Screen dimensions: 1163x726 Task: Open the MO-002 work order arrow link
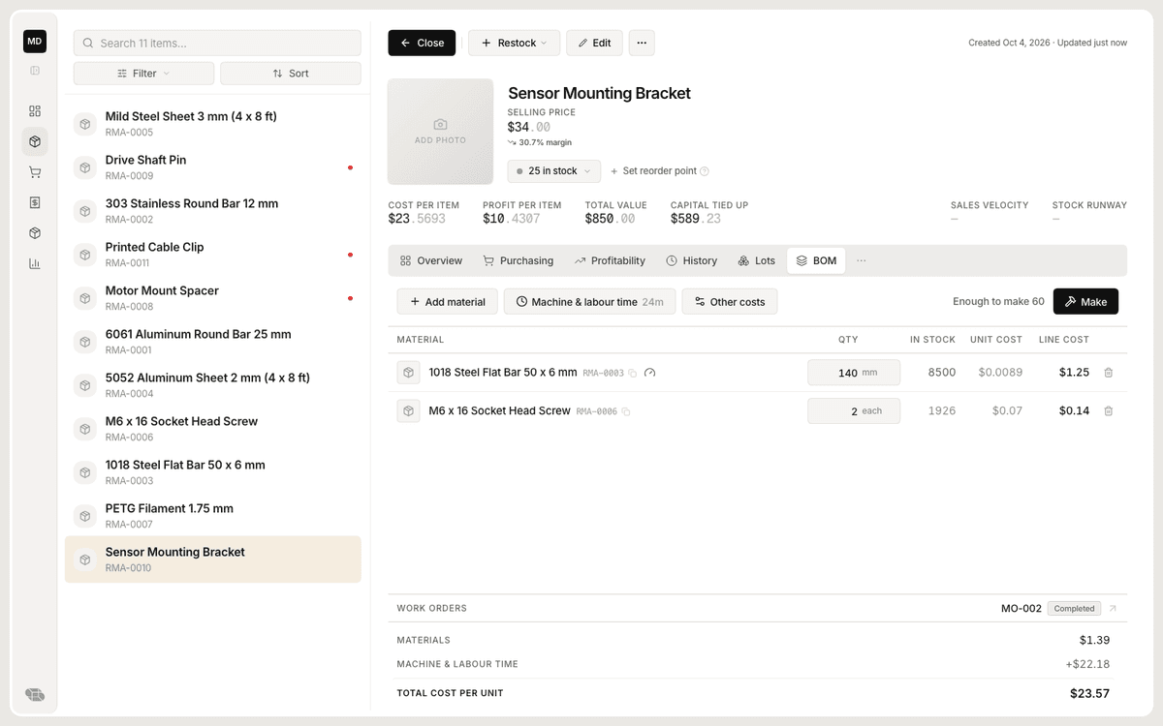1113,609
